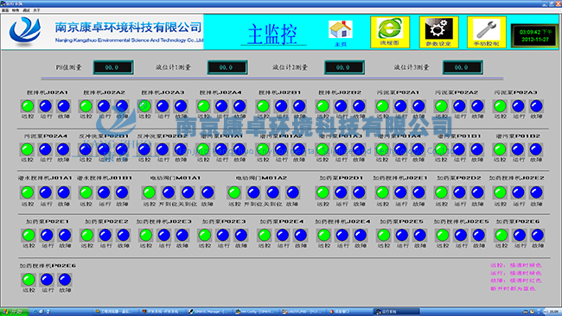This screenshot has width=562, height=316.
Task: Click the green remote light of mixer J02A1
Action: [28, 106]
